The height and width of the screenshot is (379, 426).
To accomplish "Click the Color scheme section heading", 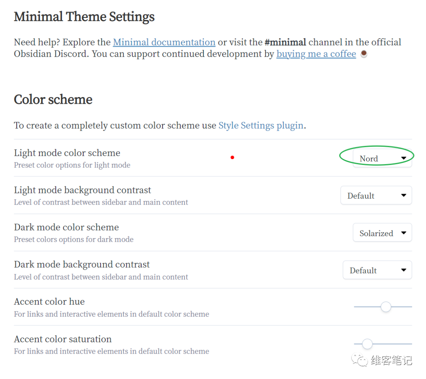I will coord(53,99).
